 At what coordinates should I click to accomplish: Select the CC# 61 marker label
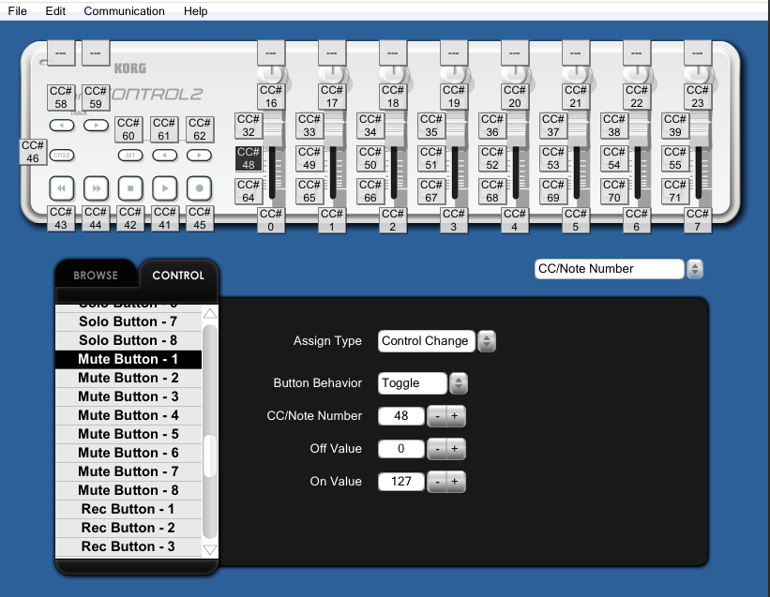click(x=164, y=129)
